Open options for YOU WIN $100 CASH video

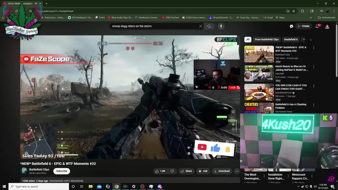pos(314,86)
